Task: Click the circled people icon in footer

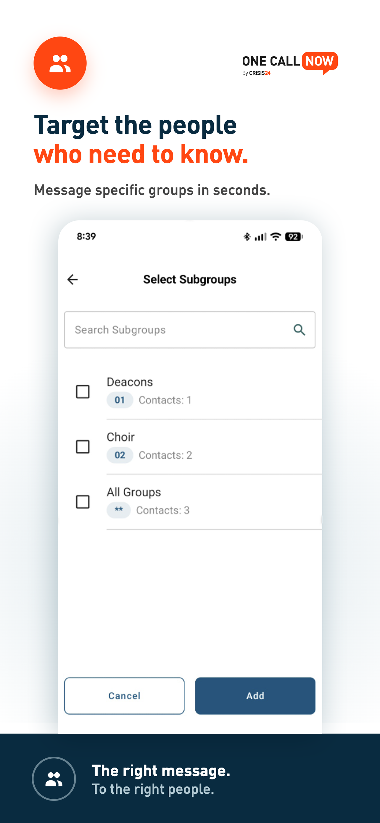Action: (54, 779)
